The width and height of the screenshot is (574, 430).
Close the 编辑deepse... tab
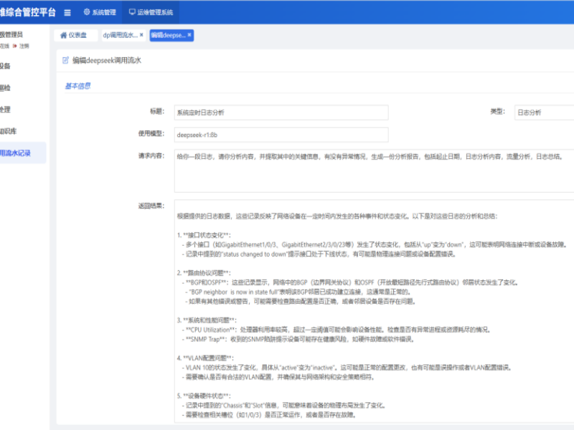(x=189, y=34)
